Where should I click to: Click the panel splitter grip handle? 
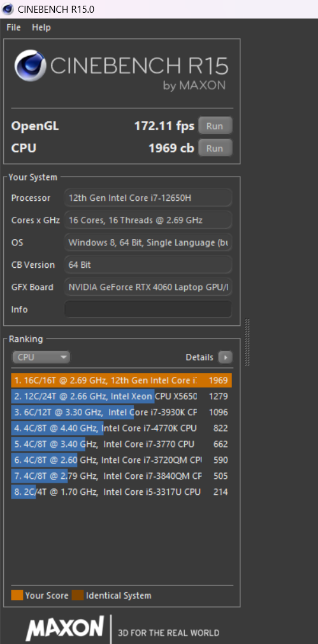(x=247, y=342)
